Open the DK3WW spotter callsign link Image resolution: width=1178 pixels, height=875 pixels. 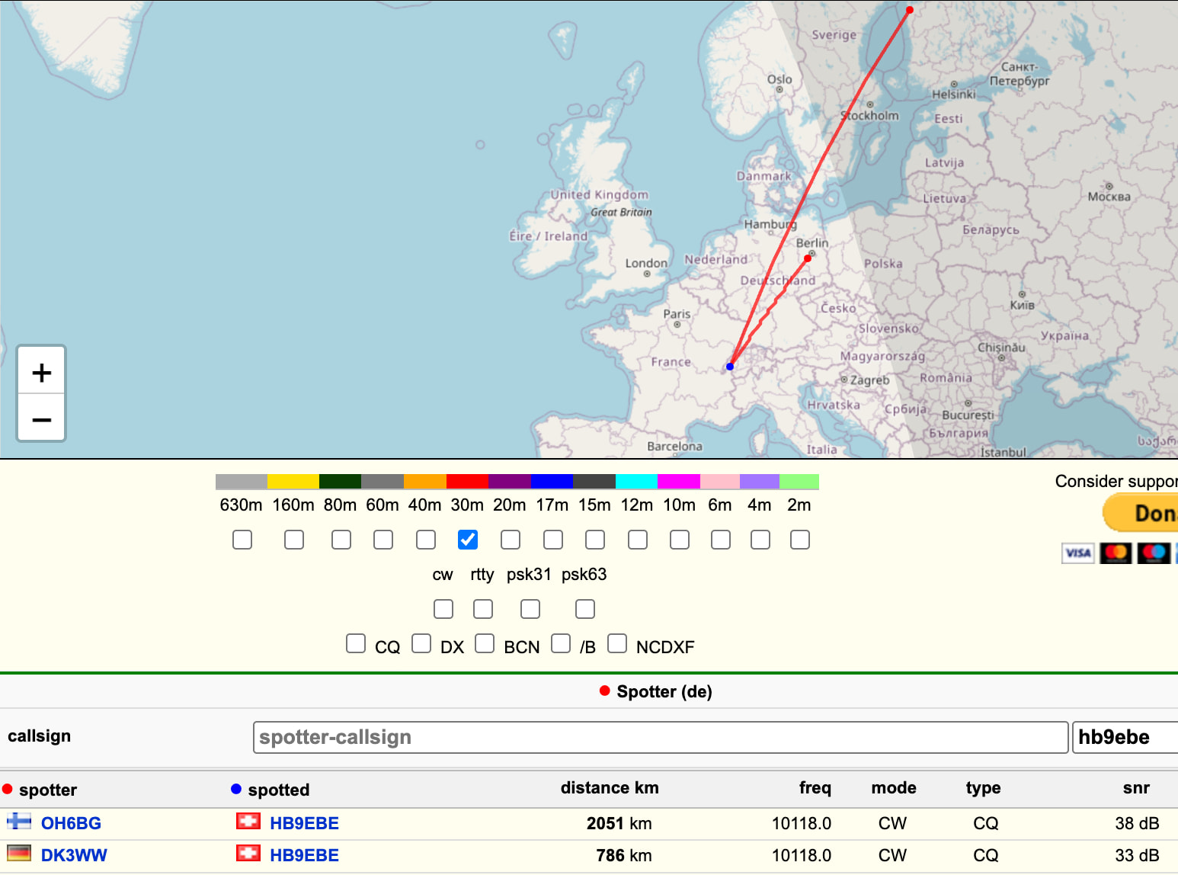(74, 855)
